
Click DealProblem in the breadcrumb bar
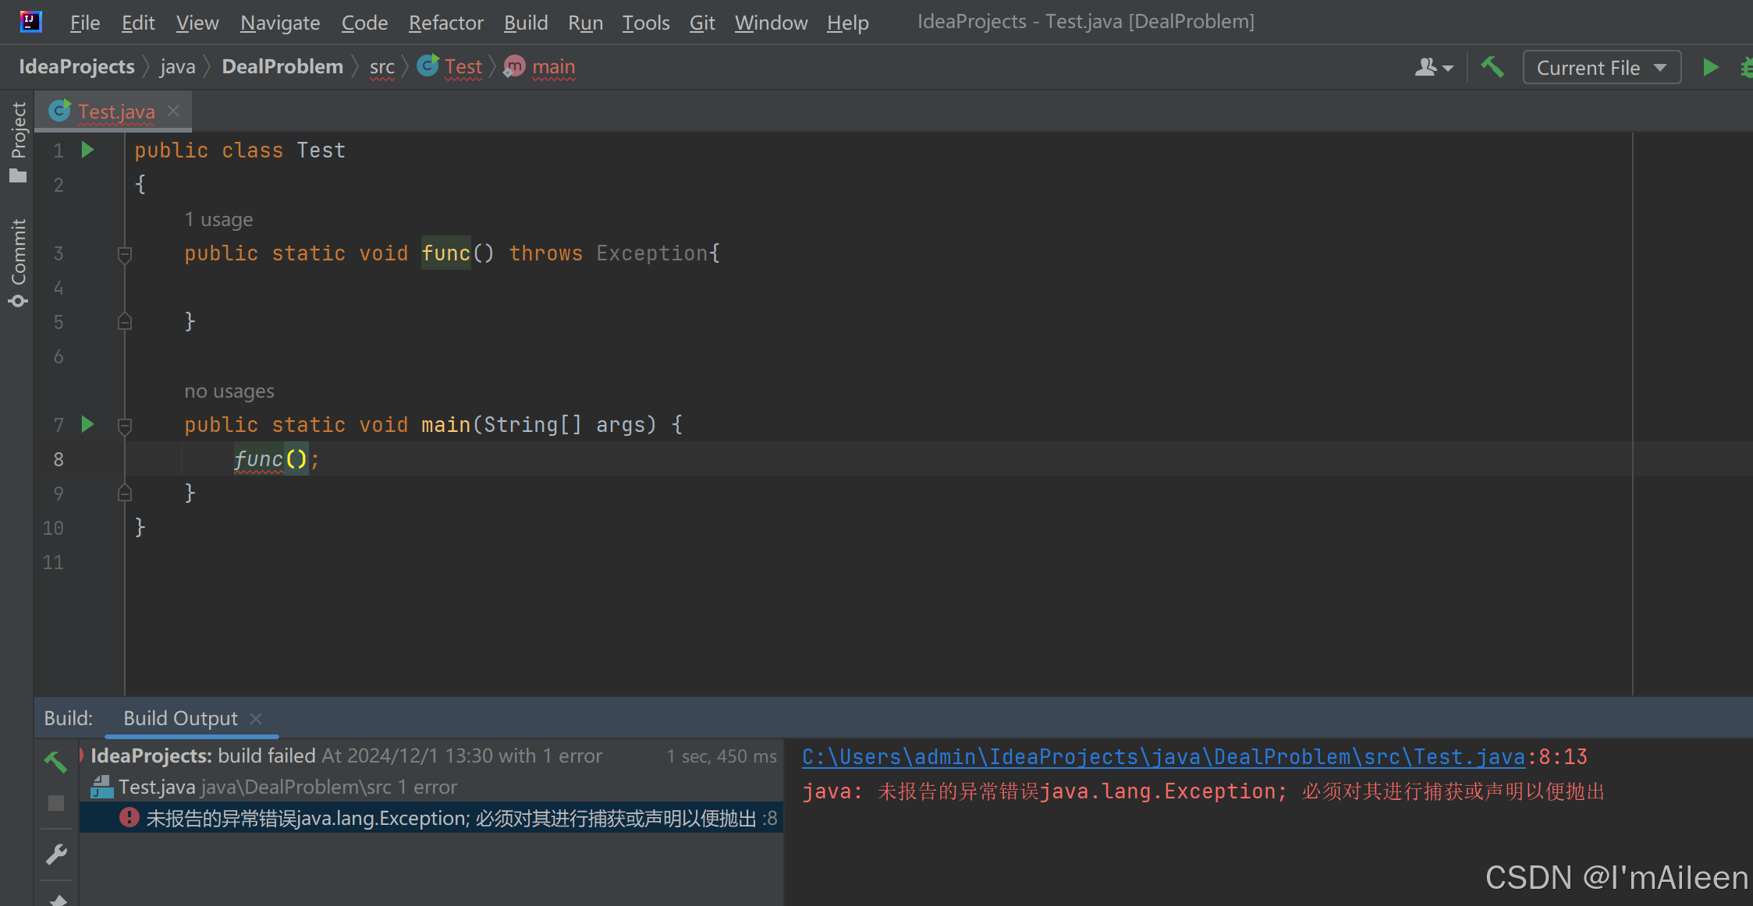[282, 67]
